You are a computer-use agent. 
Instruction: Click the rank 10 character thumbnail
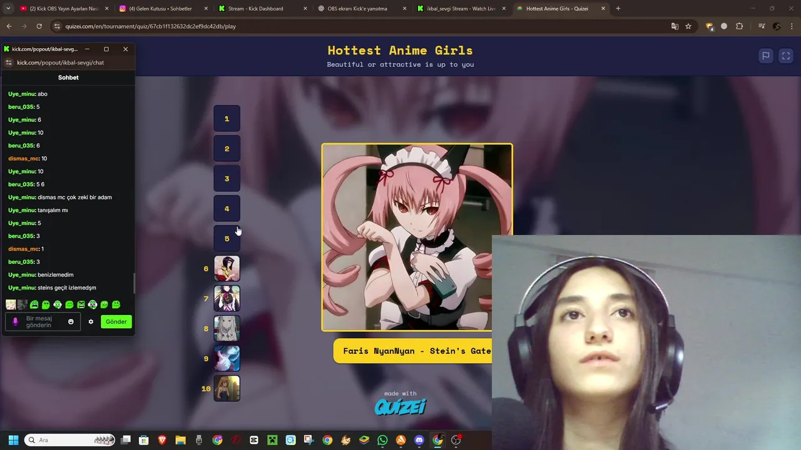[x=227, y=389]
